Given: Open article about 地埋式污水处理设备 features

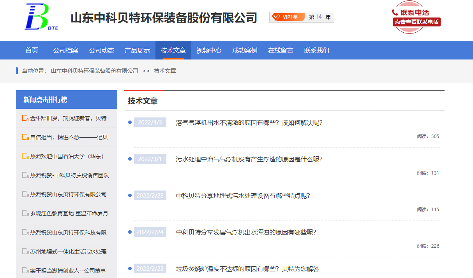Looking at the screenshot, I should coord(243,196).
